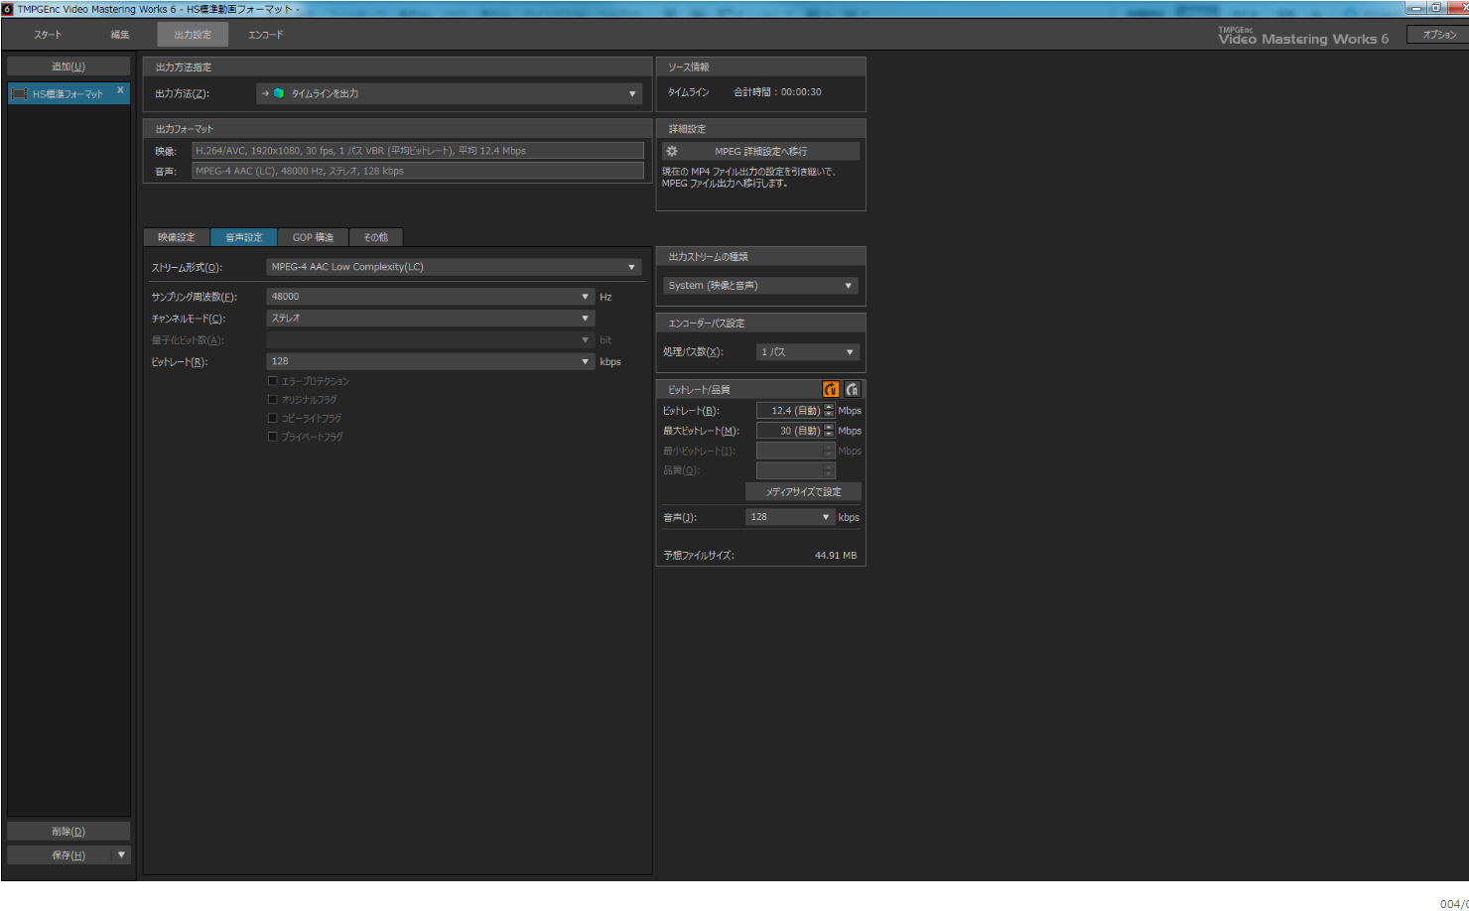1469x911 pixels.
Task: Enable オリジナルフラグ checkbox
Action: pyautogui.click(x=273, y=400)
